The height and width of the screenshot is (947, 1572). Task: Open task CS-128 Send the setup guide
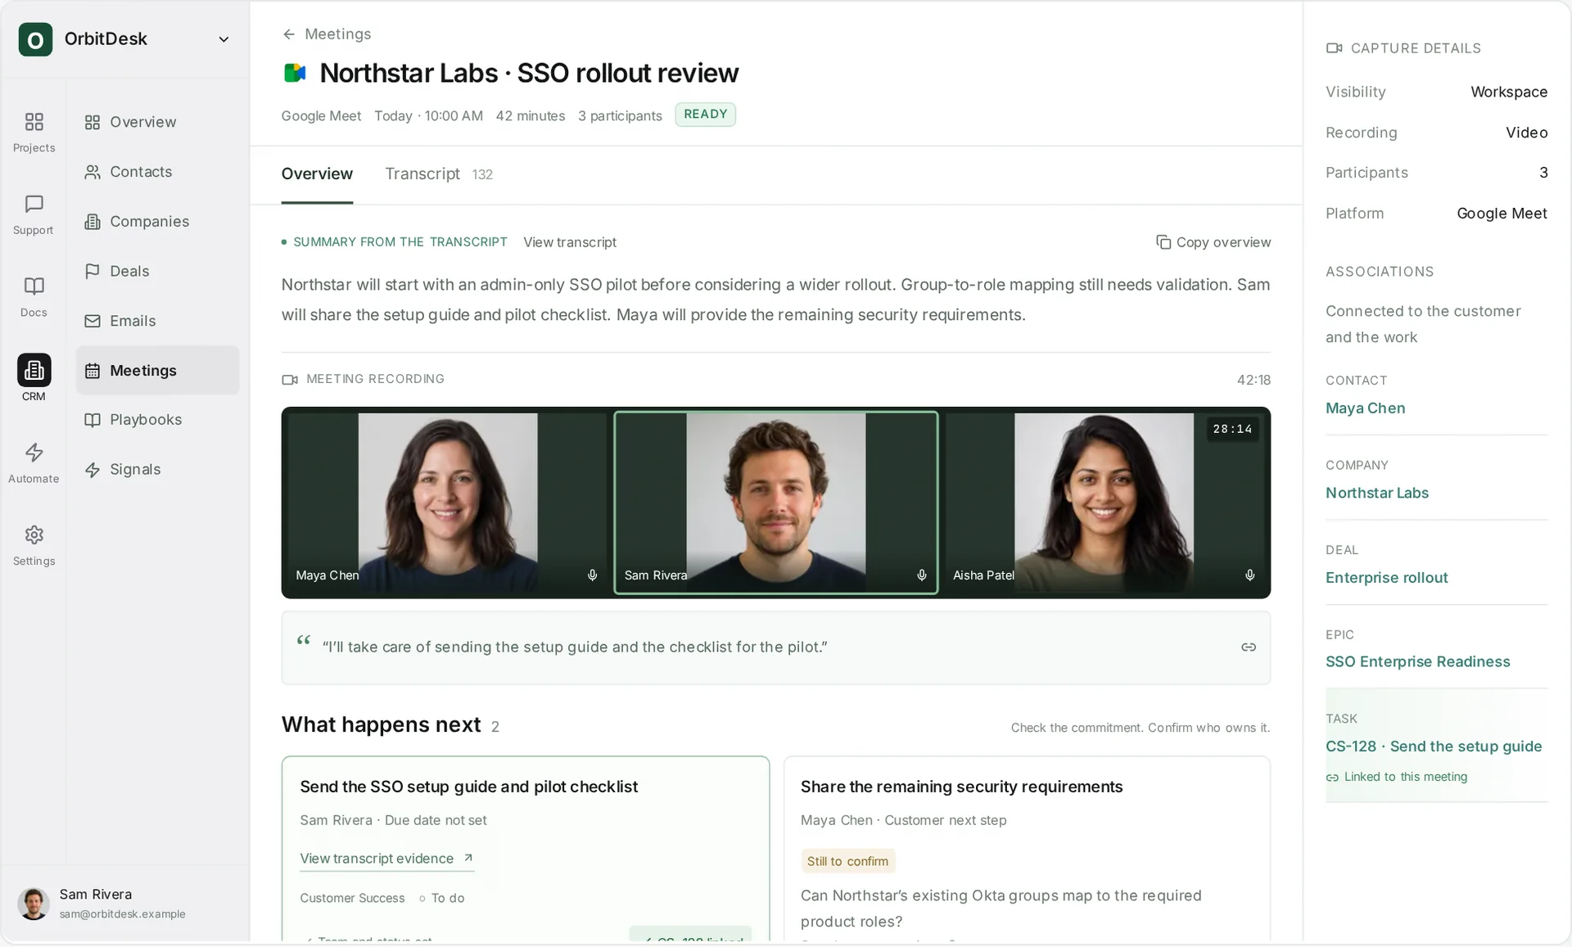pyautogui.click(x=1434, y=746)
